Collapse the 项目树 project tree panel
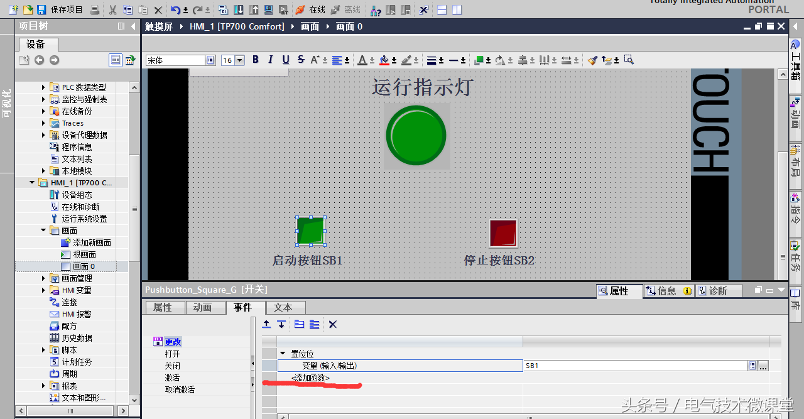This screenshot has width=804, height=419. click(x=133, y=26)
